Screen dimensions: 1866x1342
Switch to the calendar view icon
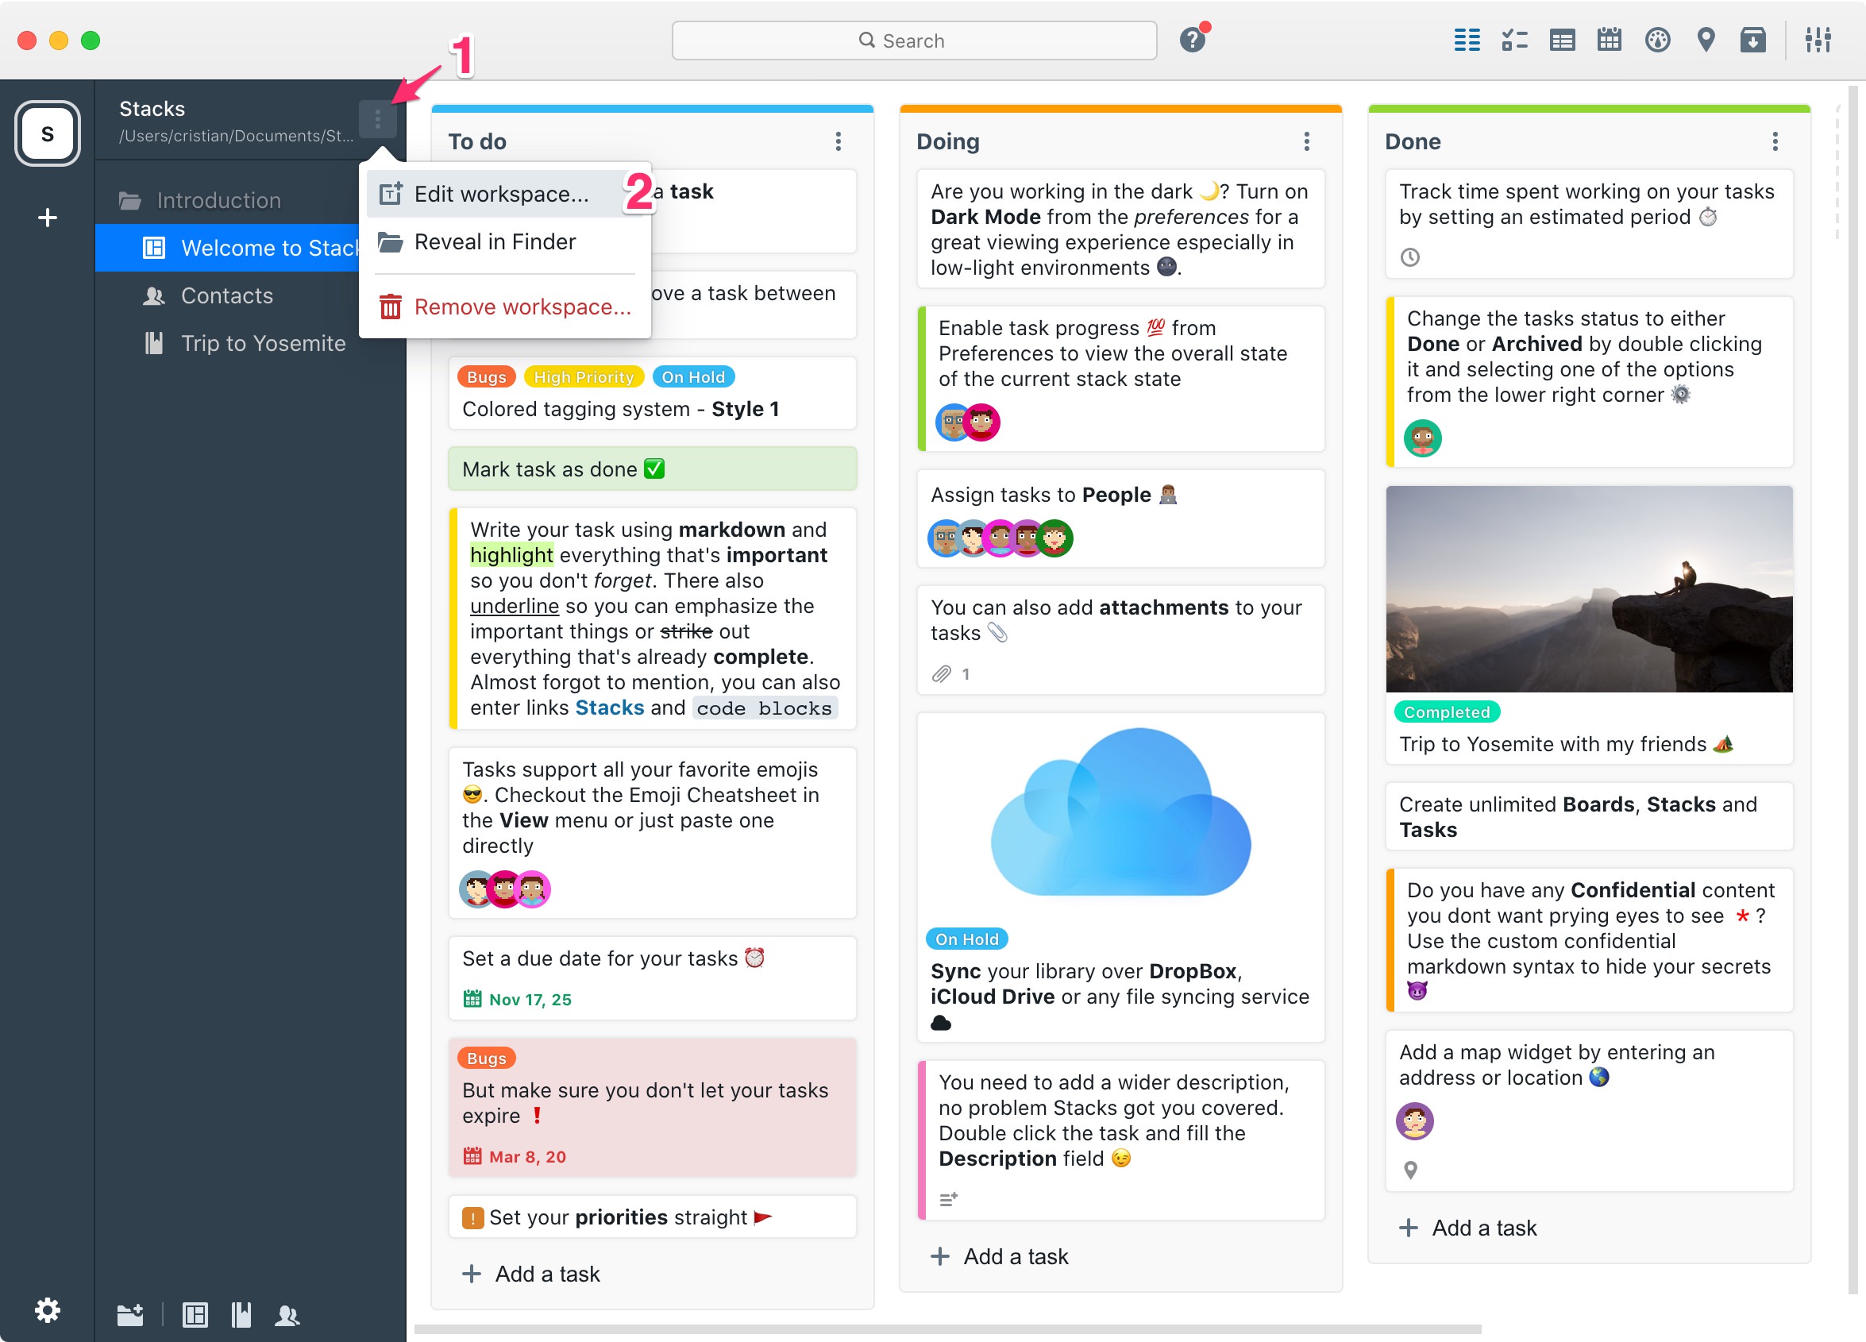1609,40
